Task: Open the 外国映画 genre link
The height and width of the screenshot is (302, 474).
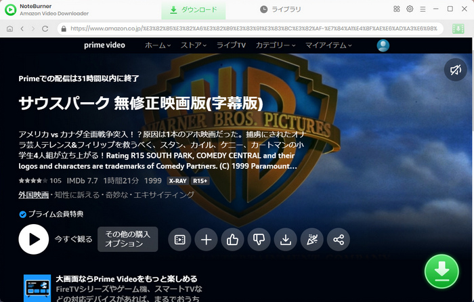Action: point(34,195)
